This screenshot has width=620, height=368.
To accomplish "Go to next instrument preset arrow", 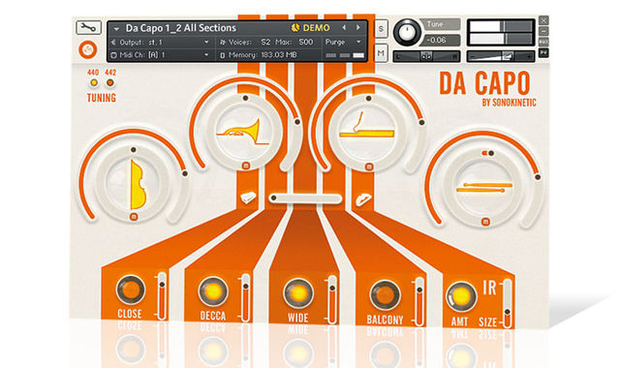I will 358,28.
